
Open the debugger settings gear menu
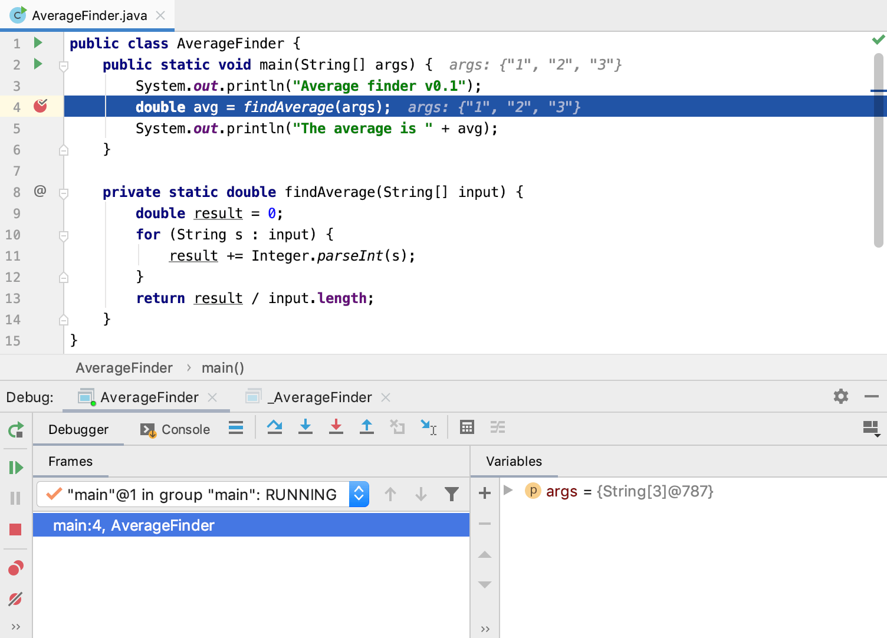[x=840, y=397]
